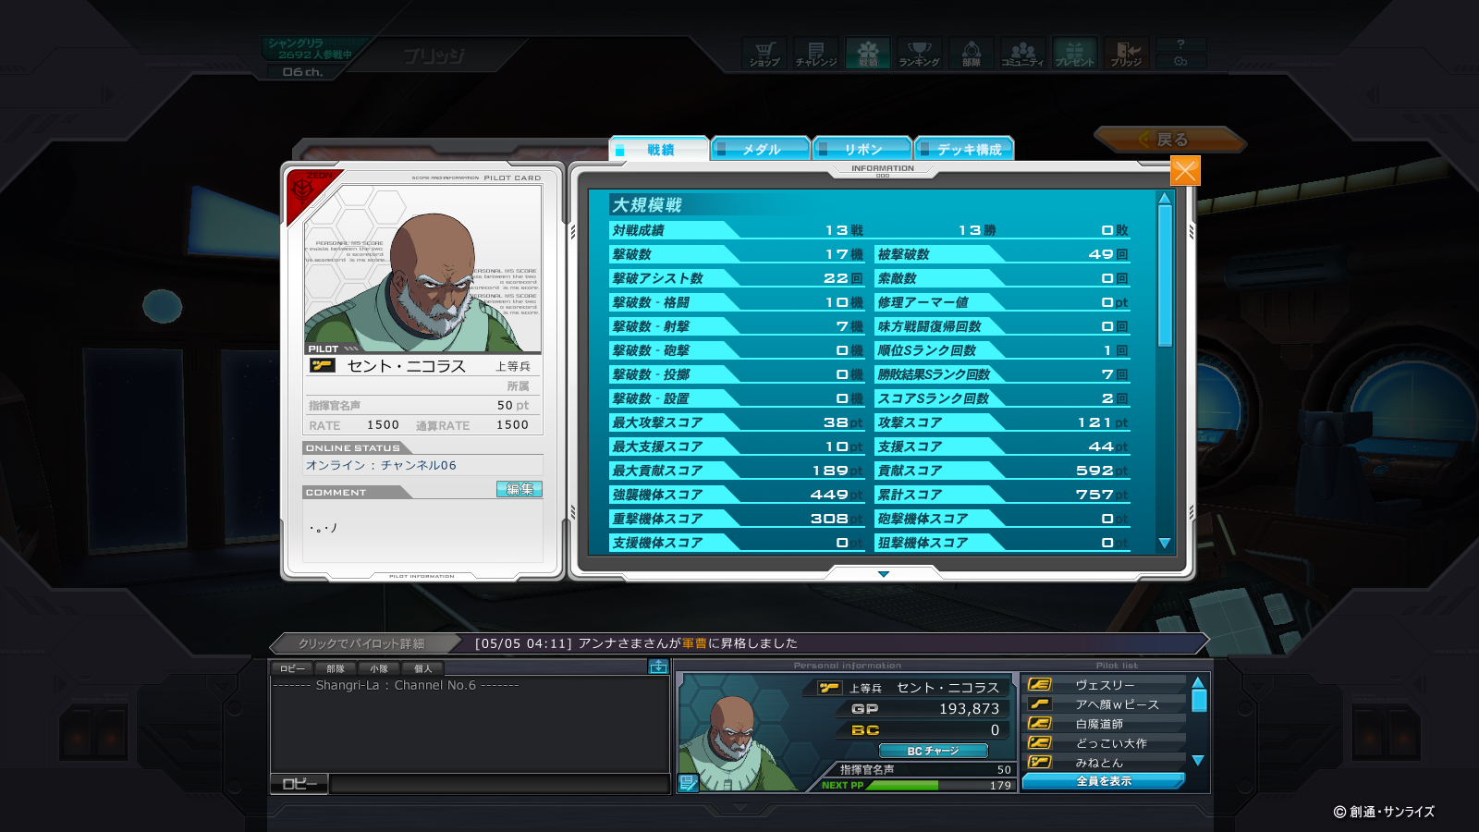The image size is (1479, 832).
Task: Click the pilot list scroll down arrow
Action: [x=1198, y=761]
